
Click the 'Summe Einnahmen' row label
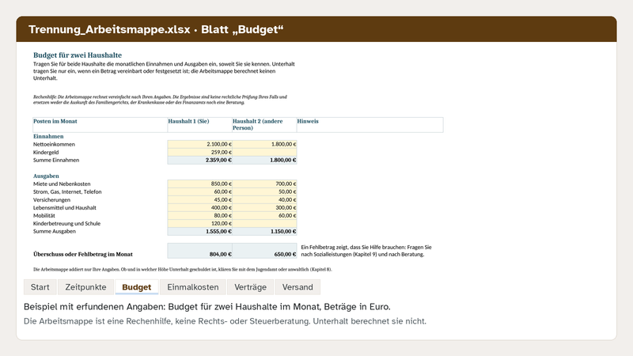pos(56,160)
